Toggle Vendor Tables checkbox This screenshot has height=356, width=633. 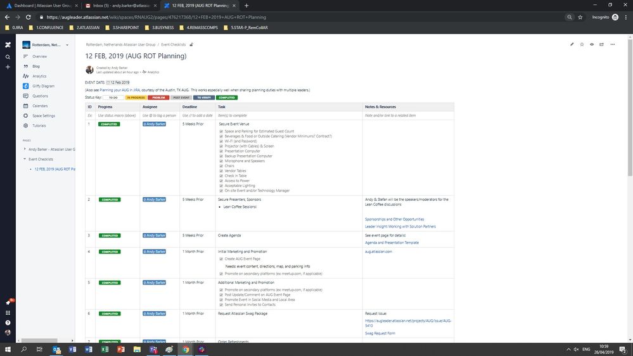221,171
